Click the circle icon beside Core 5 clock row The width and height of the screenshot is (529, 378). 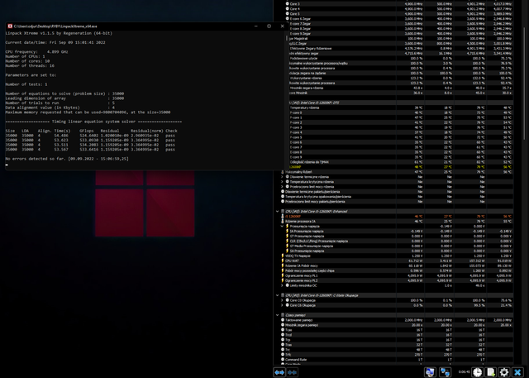[x=288, y=14]
